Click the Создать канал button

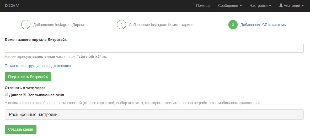tap(20, 129)
